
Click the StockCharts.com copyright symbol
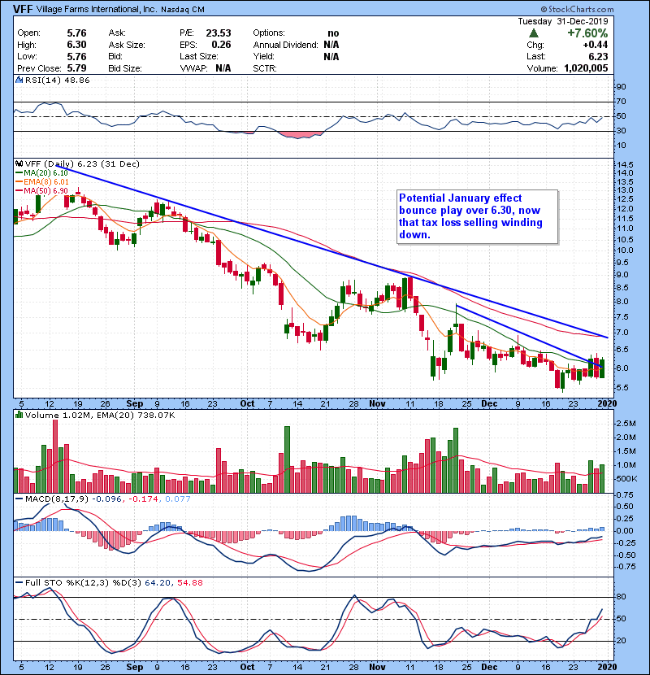point(544,9)
